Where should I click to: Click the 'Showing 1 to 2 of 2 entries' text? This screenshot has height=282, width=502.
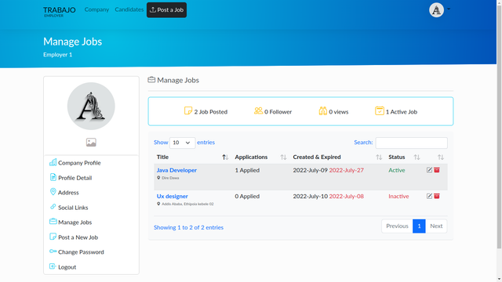[188, 227]
